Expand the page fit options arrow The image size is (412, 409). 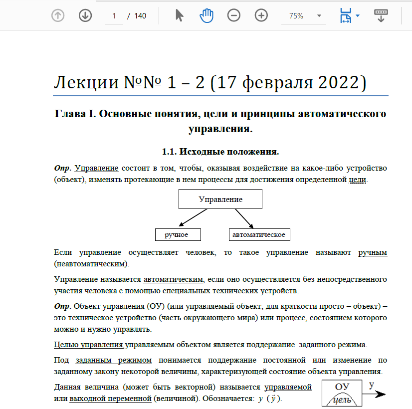pyautogui.click(x=358, y=16)
